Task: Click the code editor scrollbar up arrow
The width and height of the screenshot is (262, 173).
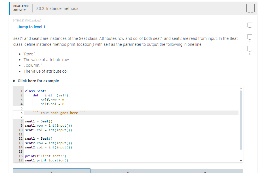Action: coord(241,88)
